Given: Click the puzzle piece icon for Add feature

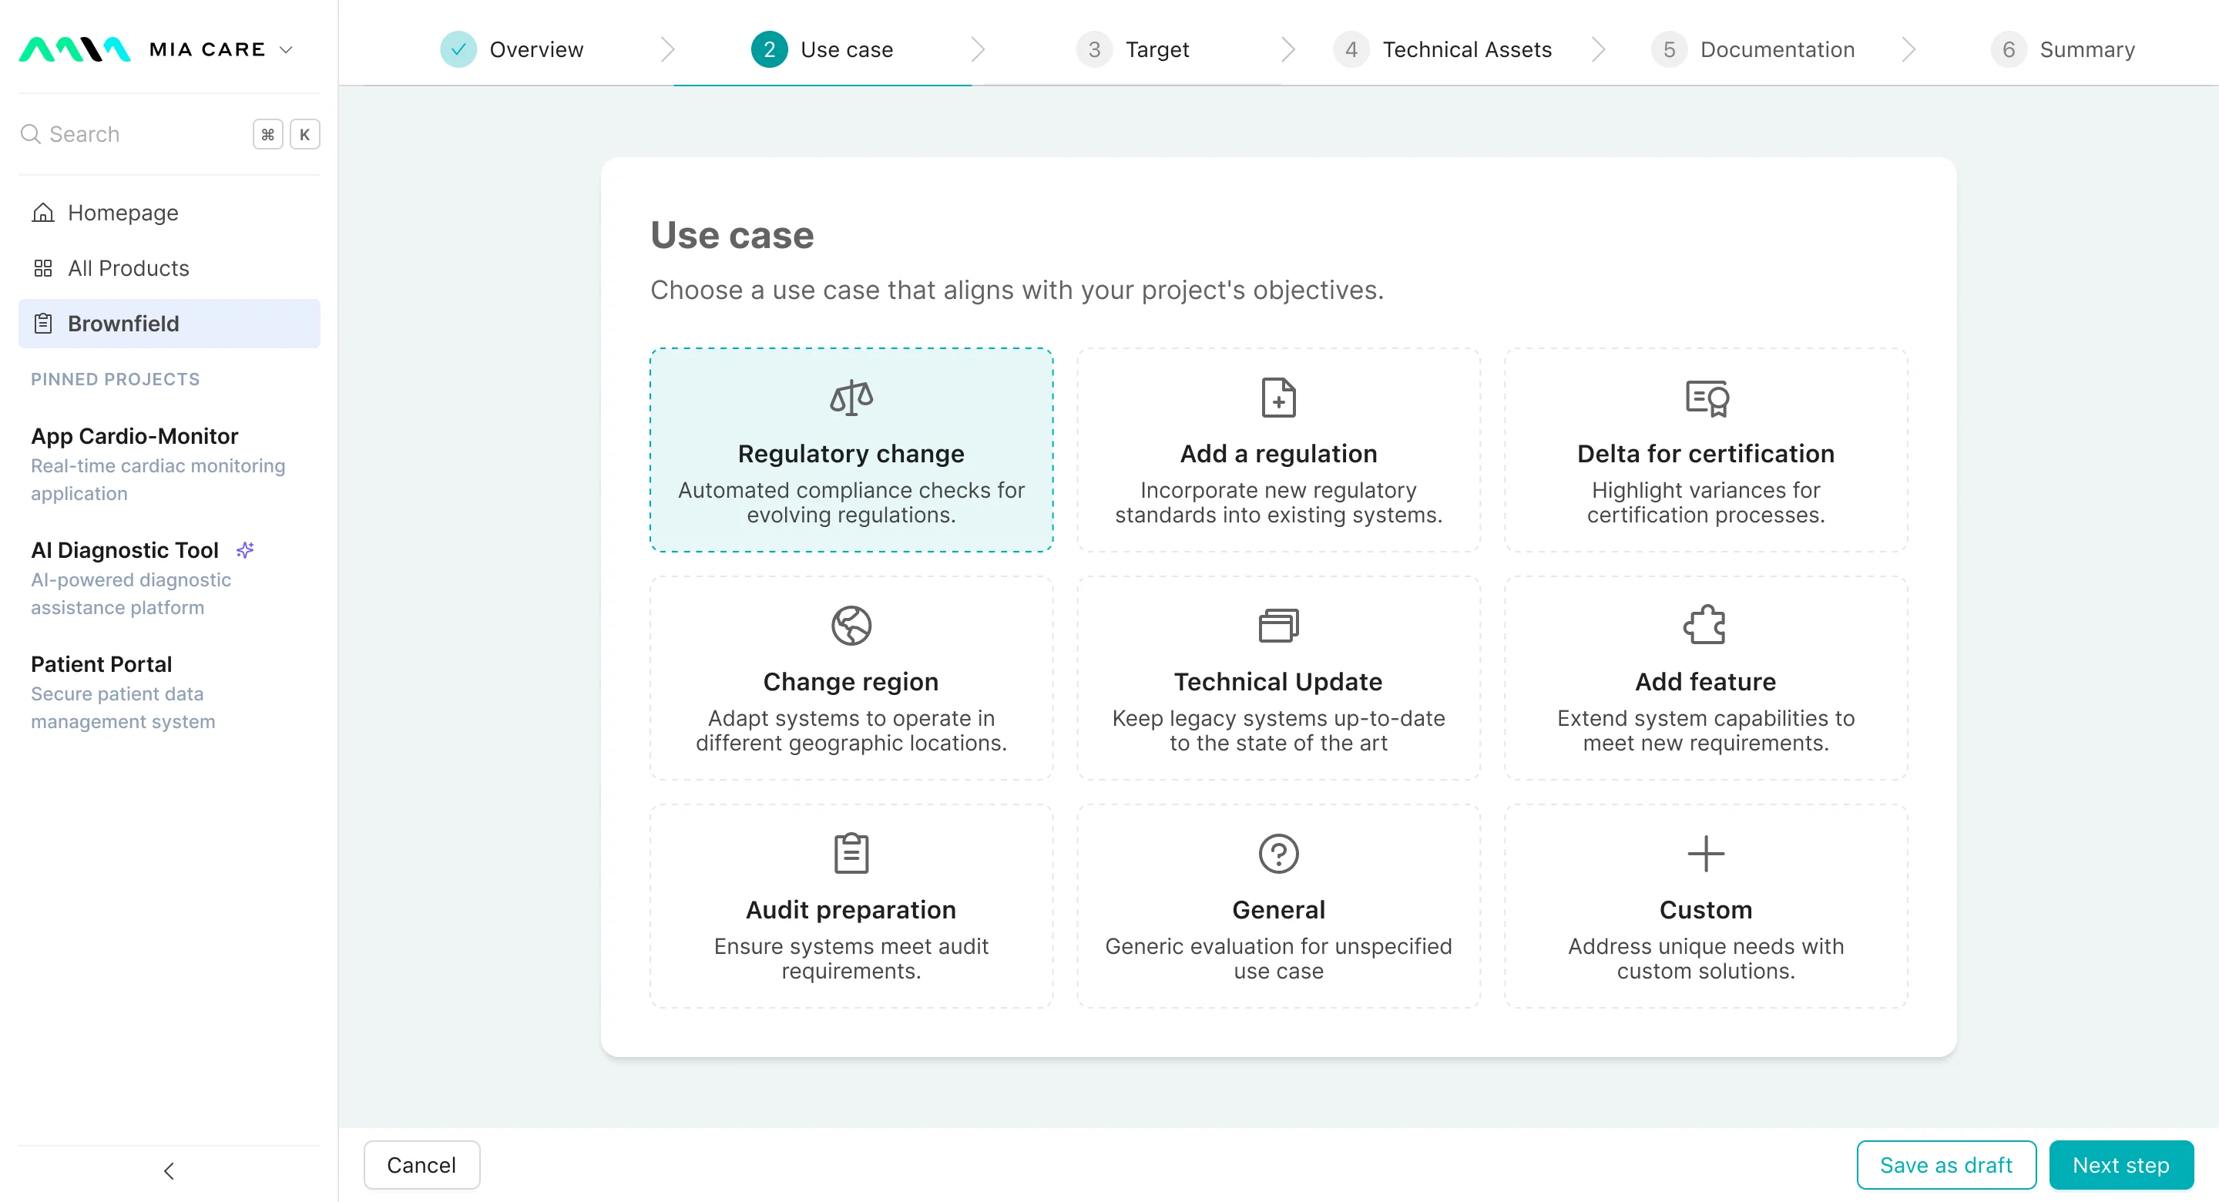Looking at the screenshot, I should pos(1706,626).
